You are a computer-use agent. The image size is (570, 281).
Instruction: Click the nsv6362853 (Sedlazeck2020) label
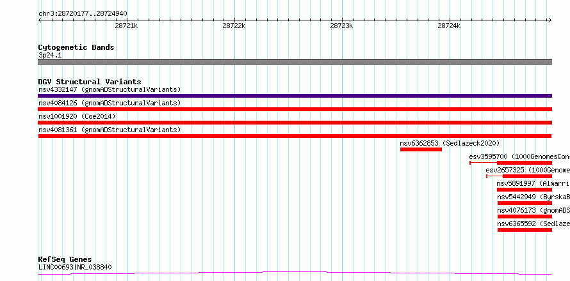point(450,143)
